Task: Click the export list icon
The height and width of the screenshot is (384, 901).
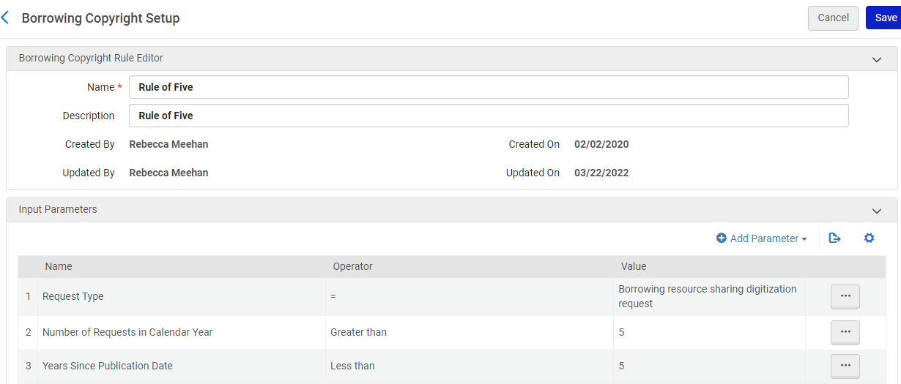Action: [x=834, y=238]
